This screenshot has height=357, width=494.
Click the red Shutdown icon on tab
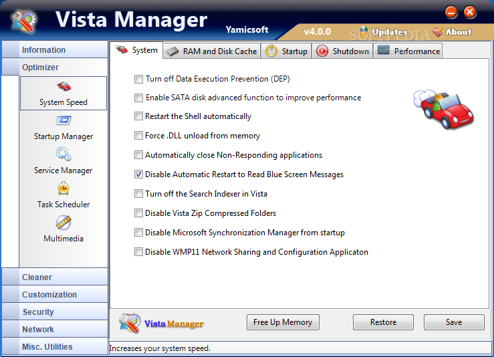tap(322, 51)
